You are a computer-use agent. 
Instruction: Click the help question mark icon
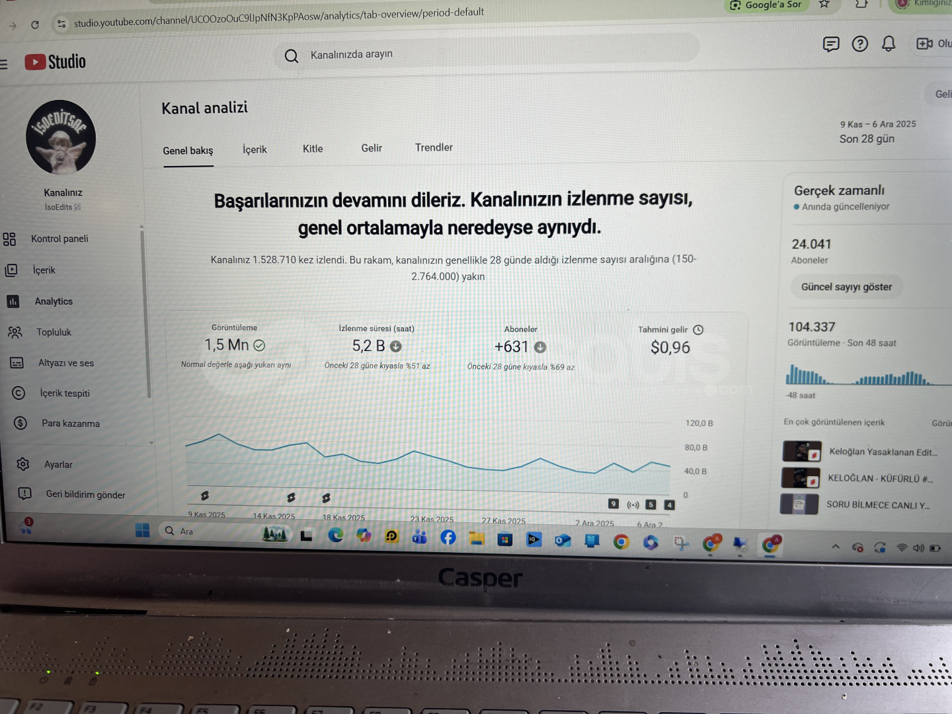pos(859,44)
